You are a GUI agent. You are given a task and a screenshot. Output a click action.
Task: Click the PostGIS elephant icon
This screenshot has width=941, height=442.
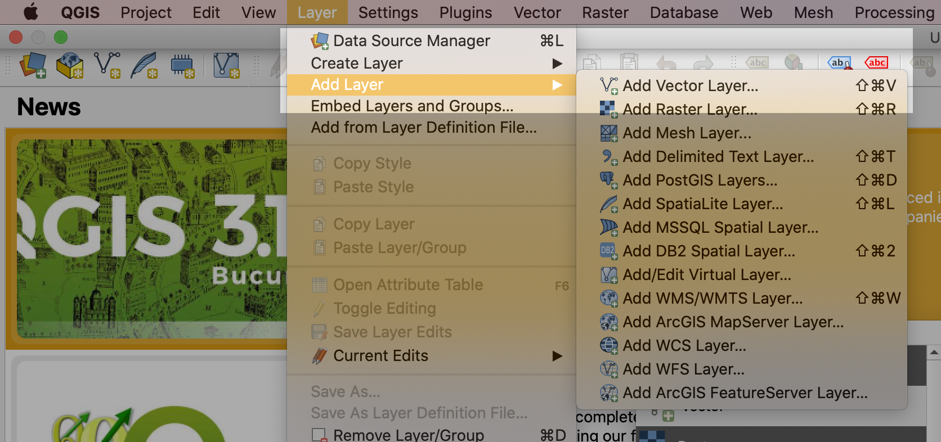[x=609, y=181]
